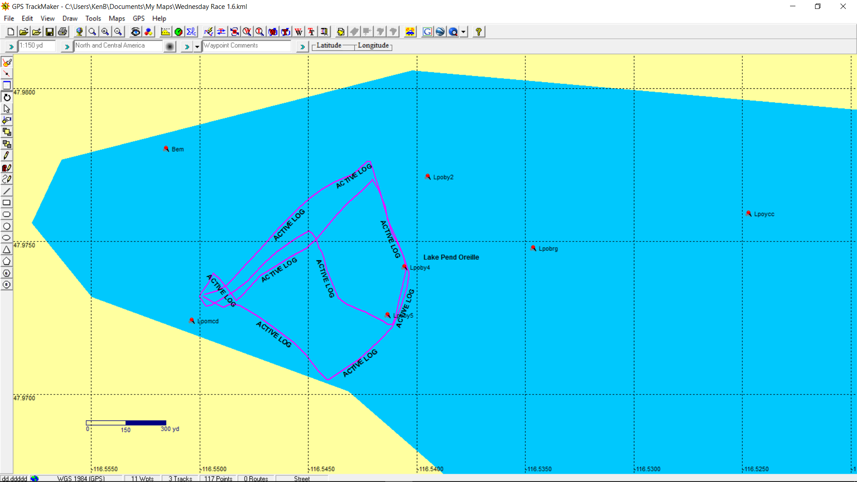Open the Tools menu

point(93,18)
